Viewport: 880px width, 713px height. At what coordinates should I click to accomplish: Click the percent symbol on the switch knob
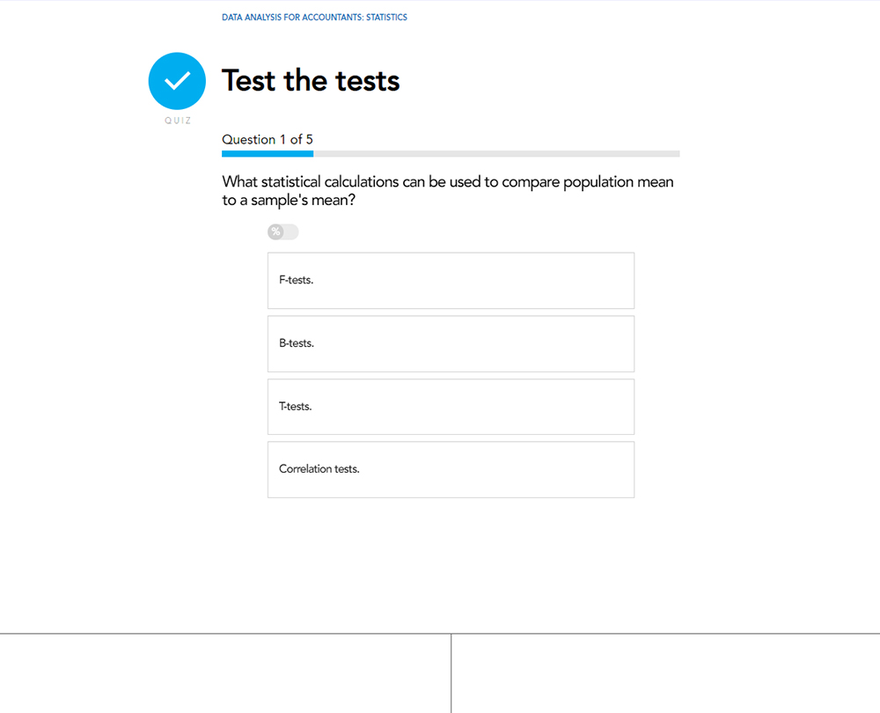(275, 232)
